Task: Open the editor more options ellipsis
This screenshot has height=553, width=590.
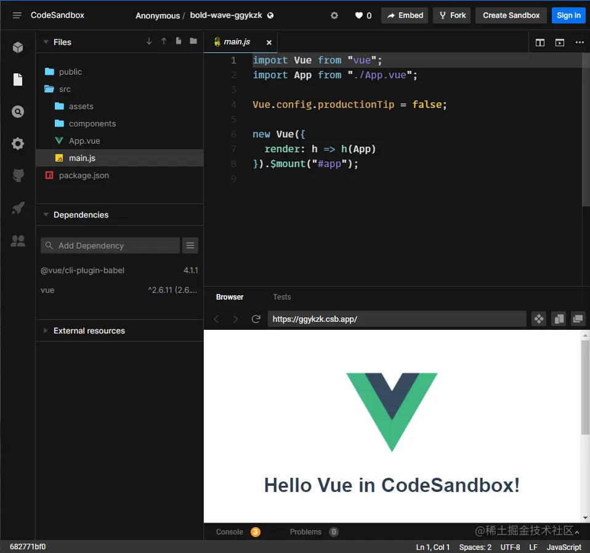Action: pos(580,42)
